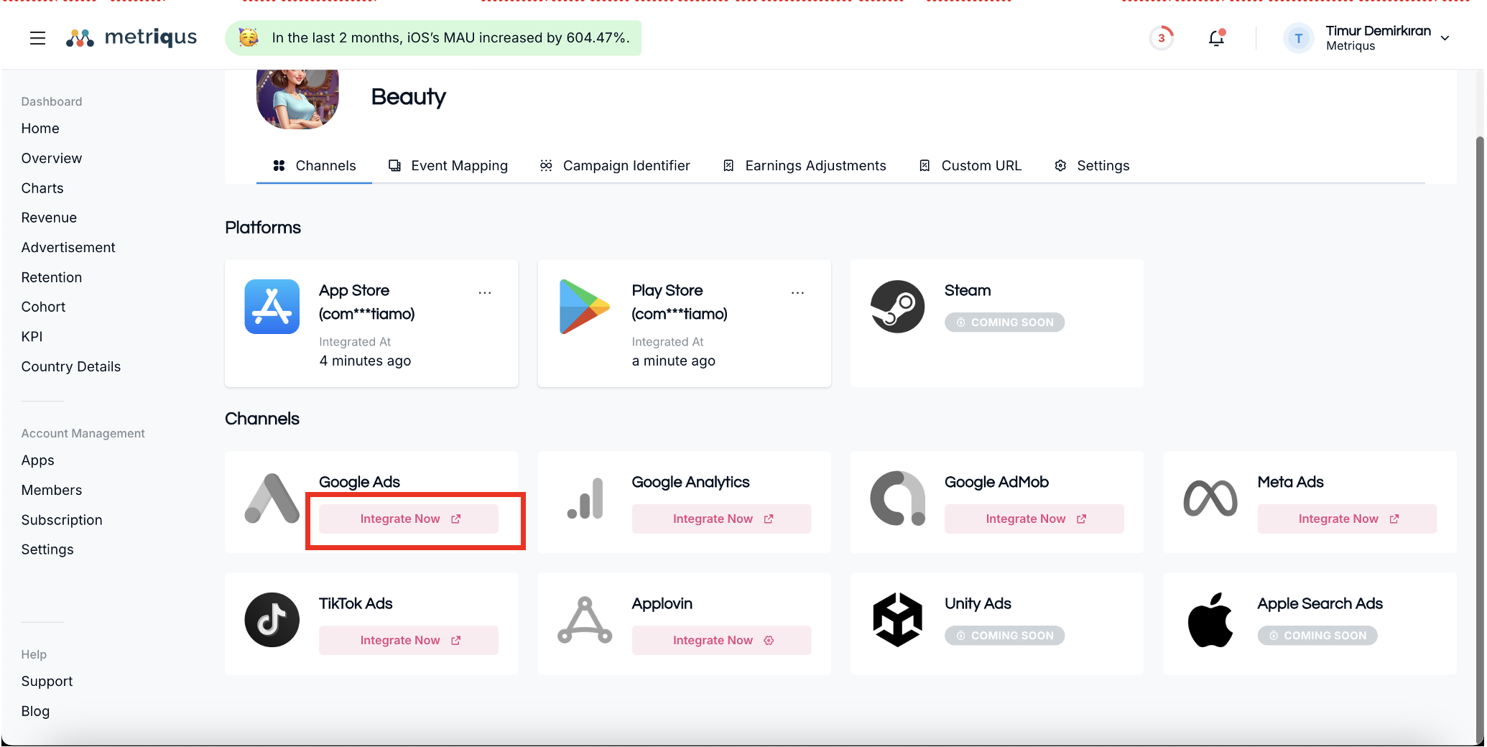Open the Play Store card more options
Image resolution: width=1487 pixels, height=747 pixels.
[x=797, y=292]
